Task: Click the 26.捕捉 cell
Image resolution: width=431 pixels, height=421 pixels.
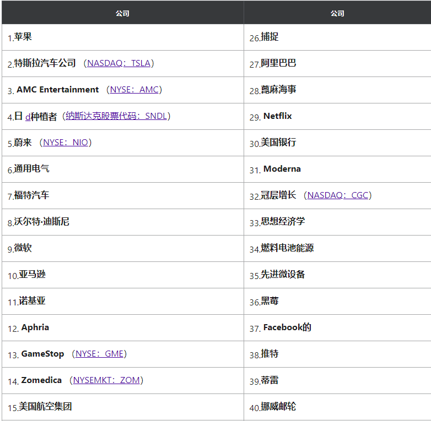Action: [x=337, y=37]
